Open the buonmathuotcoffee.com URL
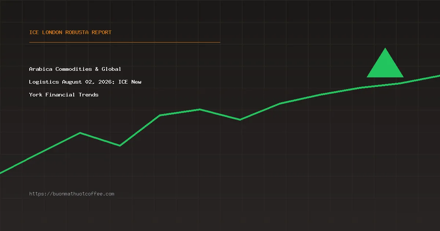This screenshot has width=440, height=231. click(72, 194)
